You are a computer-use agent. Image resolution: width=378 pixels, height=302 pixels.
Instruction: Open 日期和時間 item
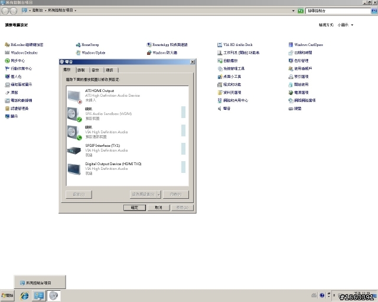[x=300, y=52]
